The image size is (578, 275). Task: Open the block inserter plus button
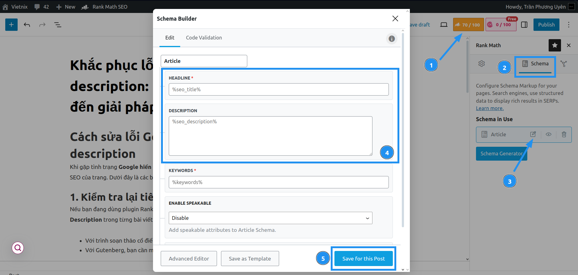pos(11,25)
